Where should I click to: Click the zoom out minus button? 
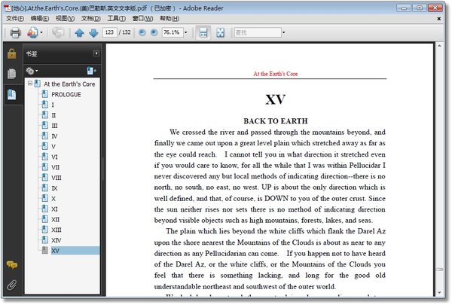[142, 33]
